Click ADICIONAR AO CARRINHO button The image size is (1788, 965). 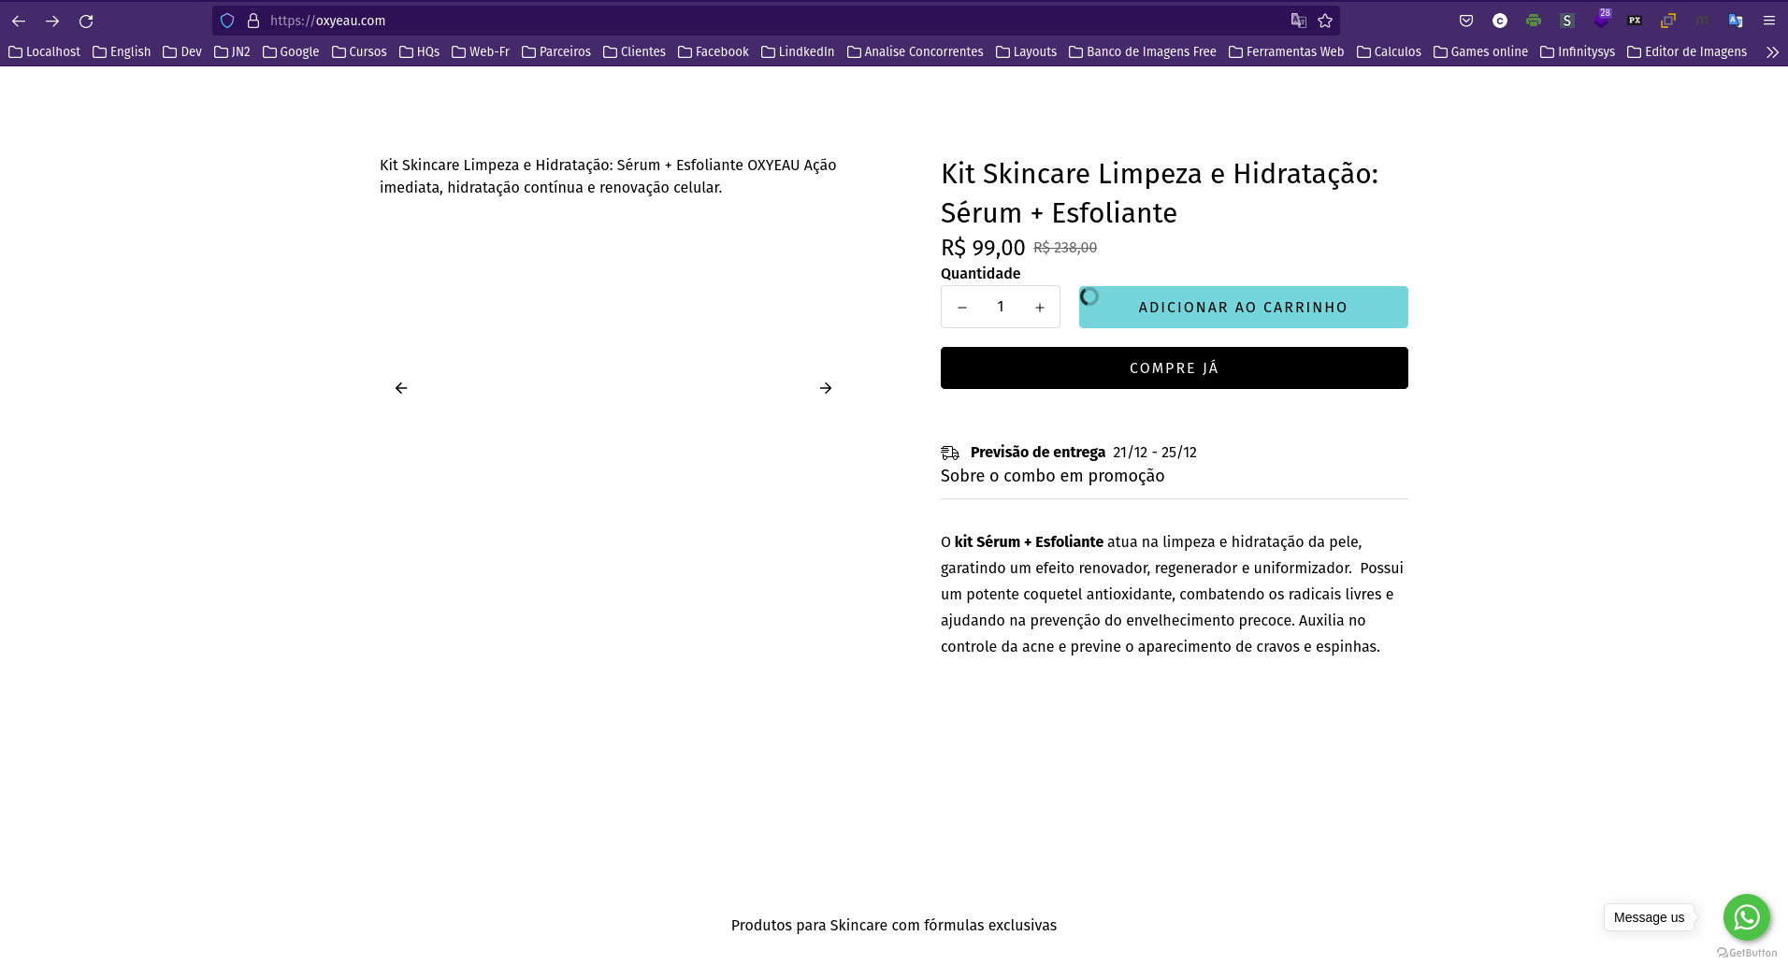1244,307
